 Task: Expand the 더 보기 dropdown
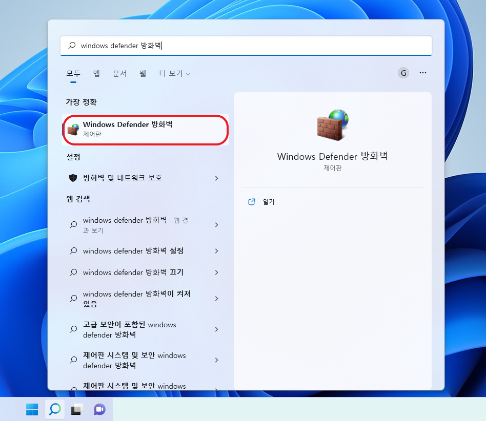[x=174, y=73]
